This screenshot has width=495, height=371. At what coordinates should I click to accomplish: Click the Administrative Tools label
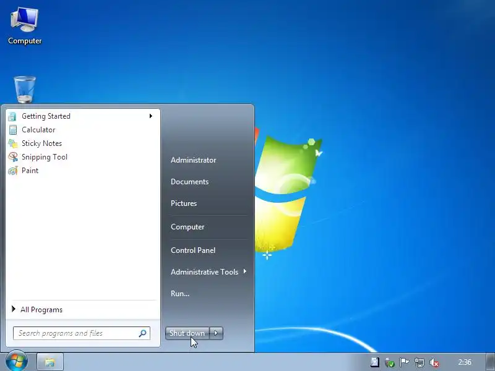click(x=205, y=272)
